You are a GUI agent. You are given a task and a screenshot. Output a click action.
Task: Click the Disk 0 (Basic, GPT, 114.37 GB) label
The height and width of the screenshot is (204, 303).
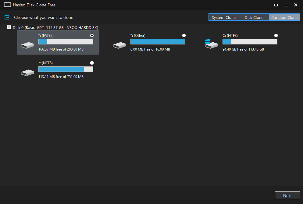[x=55, y=28]
